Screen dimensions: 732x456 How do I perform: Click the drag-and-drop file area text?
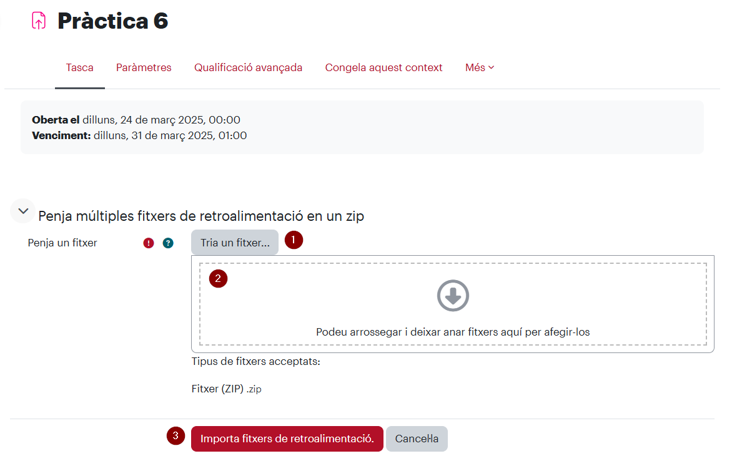click(x=453, y=332)
